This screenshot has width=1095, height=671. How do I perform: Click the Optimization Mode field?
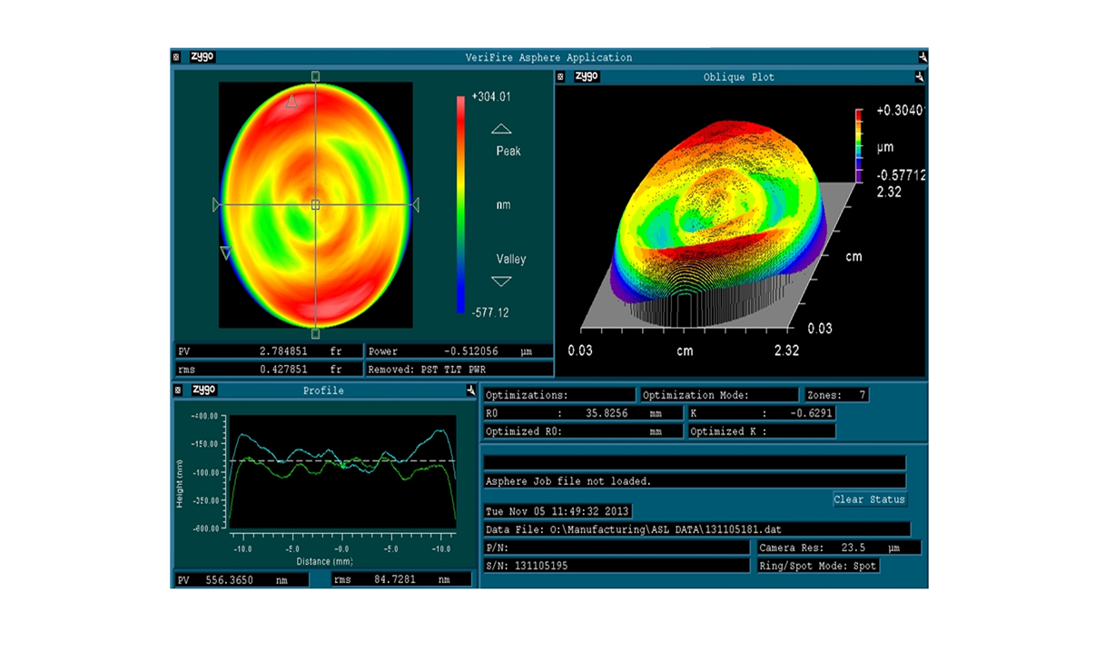click(x=719, y=395)
